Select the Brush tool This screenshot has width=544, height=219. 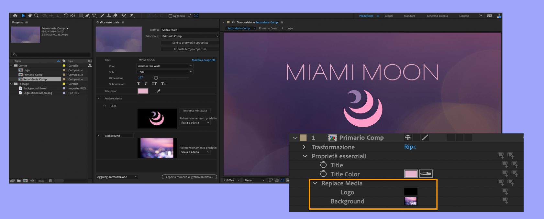point(102,16)
